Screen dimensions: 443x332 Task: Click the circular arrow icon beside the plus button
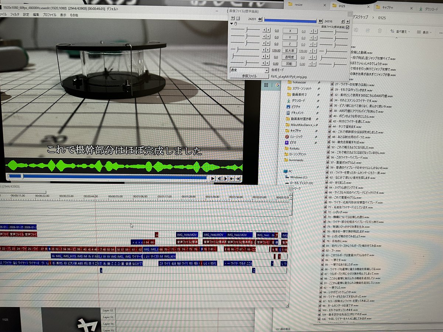pos(343,22)
